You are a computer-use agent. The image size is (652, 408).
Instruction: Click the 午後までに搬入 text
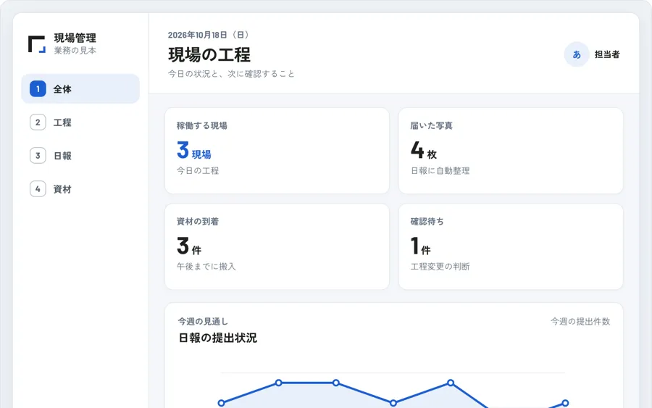[x=206, y=266]
